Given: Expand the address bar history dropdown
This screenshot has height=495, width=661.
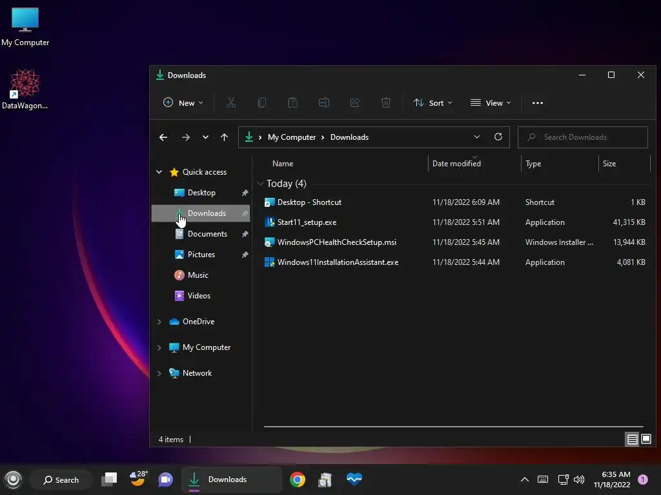Looking at the screenshot, I should point(477,137).
